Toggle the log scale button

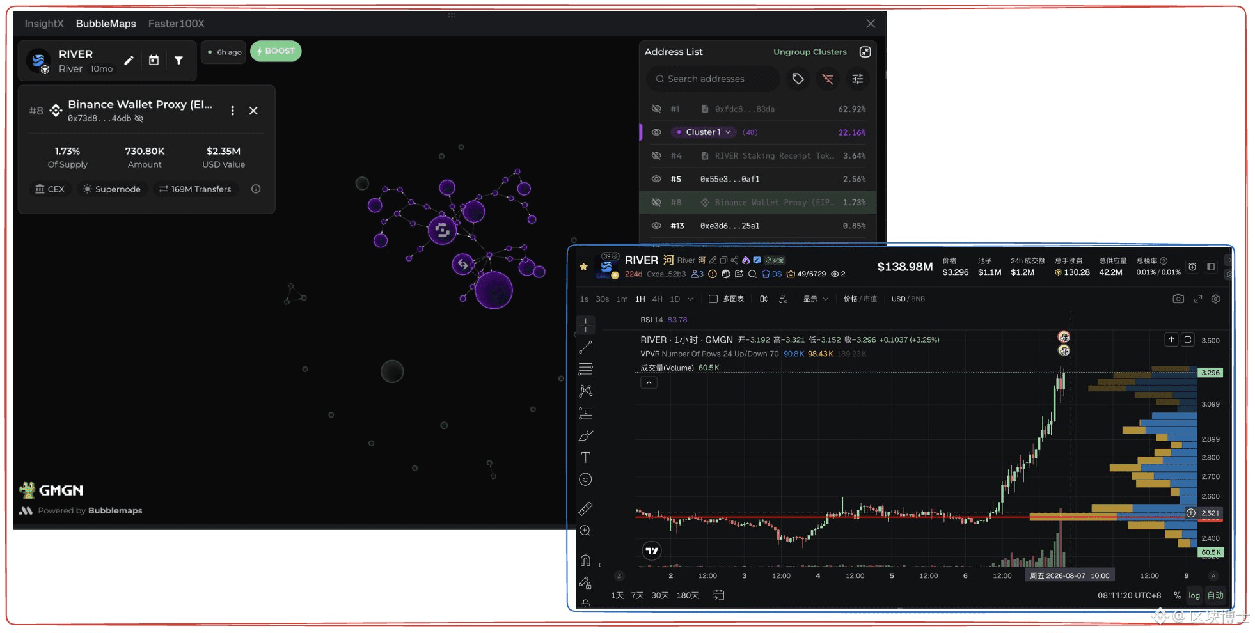tap(1194, 595)
